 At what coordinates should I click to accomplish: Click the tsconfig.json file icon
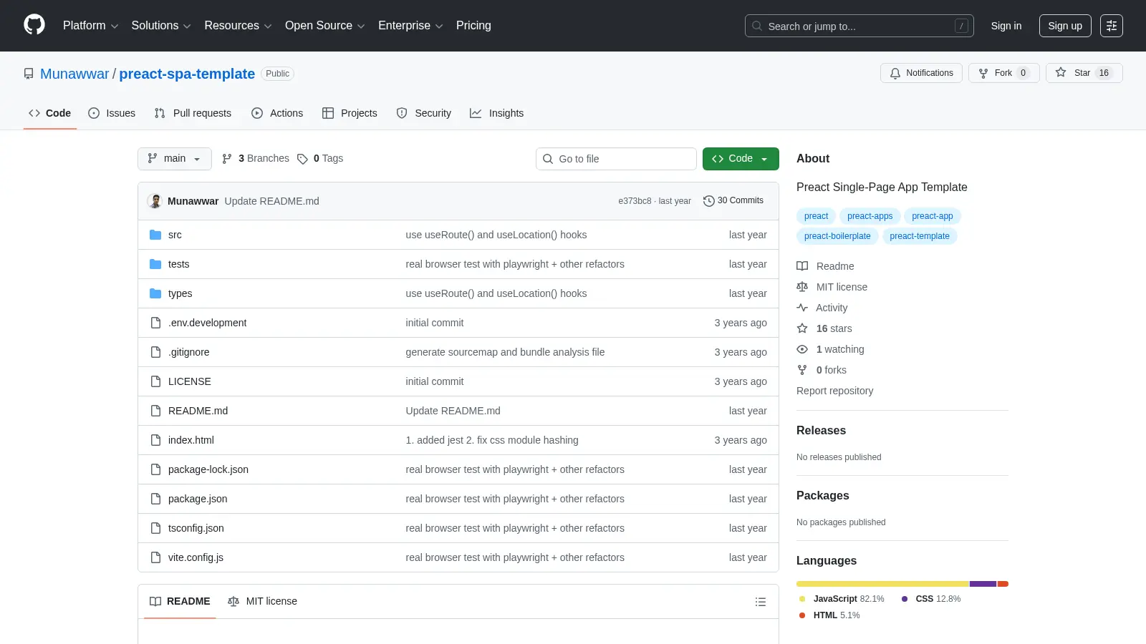click(x=155, y=528)
